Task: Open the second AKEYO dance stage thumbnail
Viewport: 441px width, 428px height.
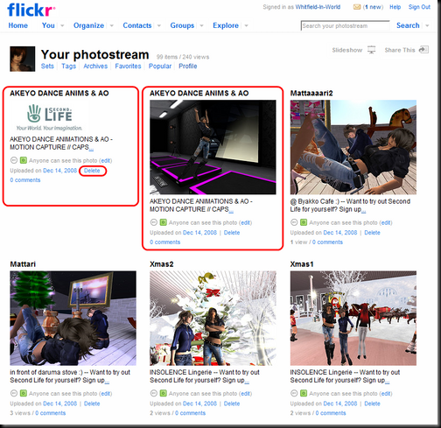Action: click(213, 147)
